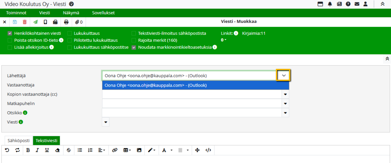Click the bold formatting icon

point(28,150)
